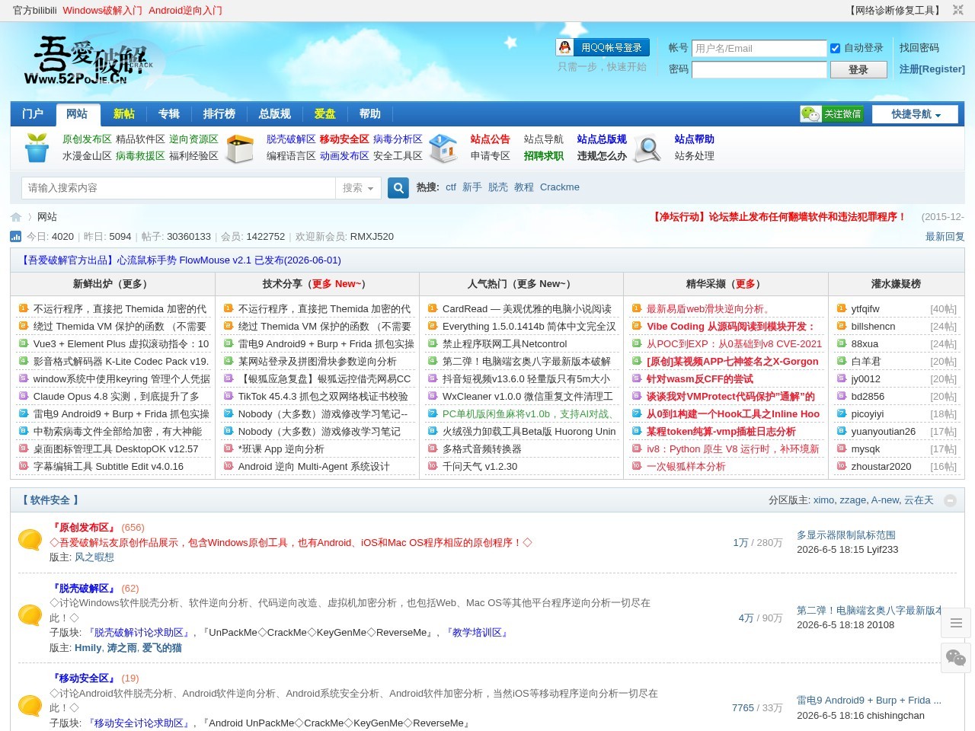Click the 精华采撷 更多 link
Screen dimensions: 975x731
[746, 284]
